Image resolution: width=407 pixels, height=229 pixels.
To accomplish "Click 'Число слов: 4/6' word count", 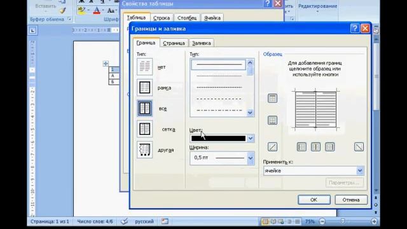I will 95,221.
